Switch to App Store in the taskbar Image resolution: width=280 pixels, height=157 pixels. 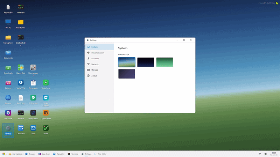click(44, 154)
